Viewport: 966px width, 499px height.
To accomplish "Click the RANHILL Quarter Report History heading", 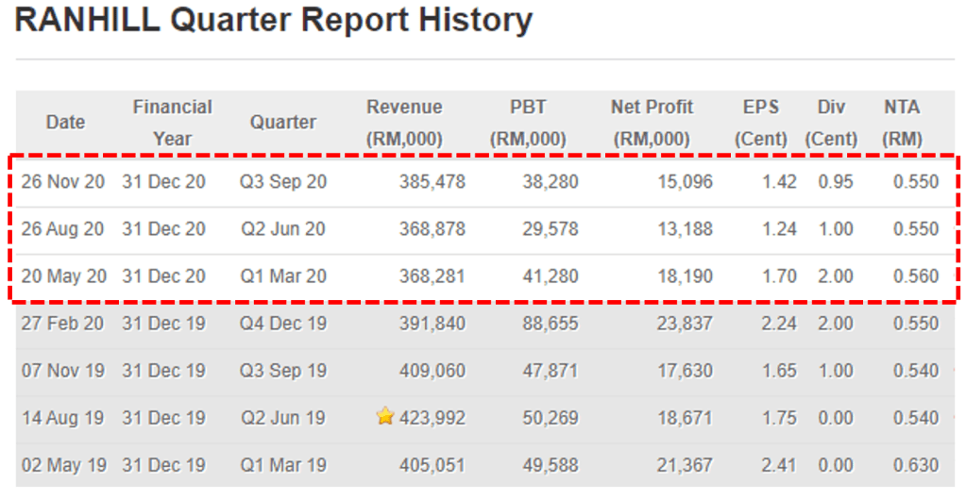I will click(x=274, y=21).
